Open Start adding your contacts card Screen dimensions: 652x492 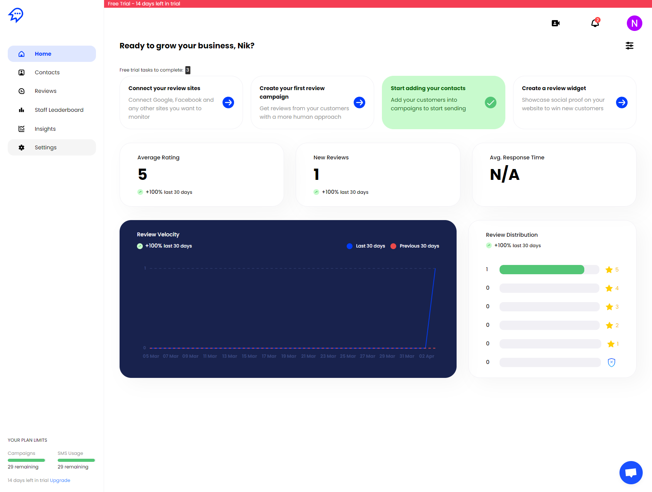pyautogui.click(x=443, y=102)
